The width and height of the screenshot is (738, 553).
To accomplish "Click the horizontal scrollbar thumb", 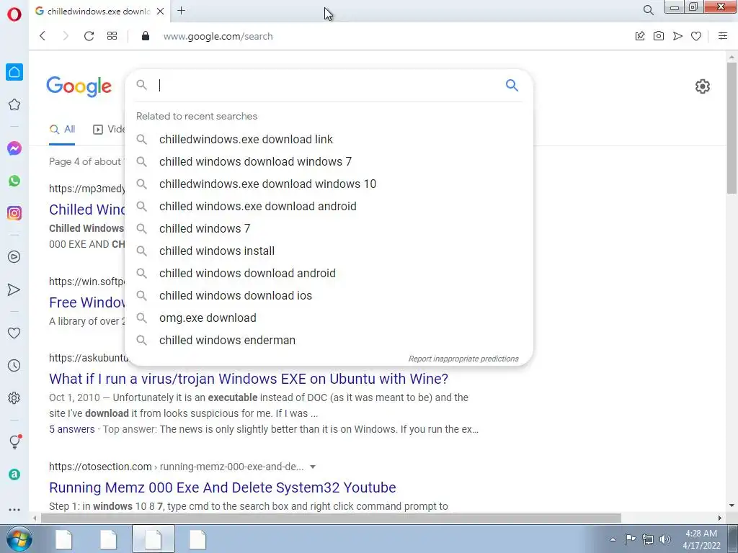I will coord(331,518).
